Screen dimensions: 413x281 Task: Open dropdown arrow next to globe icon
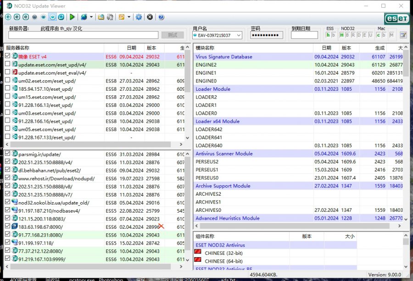[x=91, y=17]
